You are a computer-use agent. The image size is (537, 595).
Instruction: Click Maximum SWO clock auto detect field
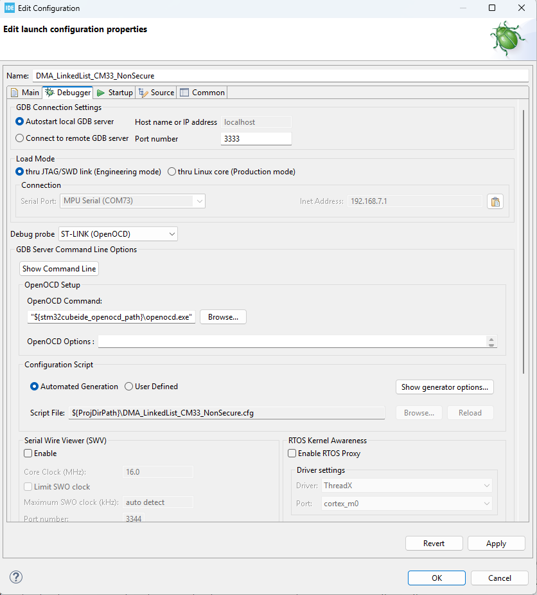[158, 502]
